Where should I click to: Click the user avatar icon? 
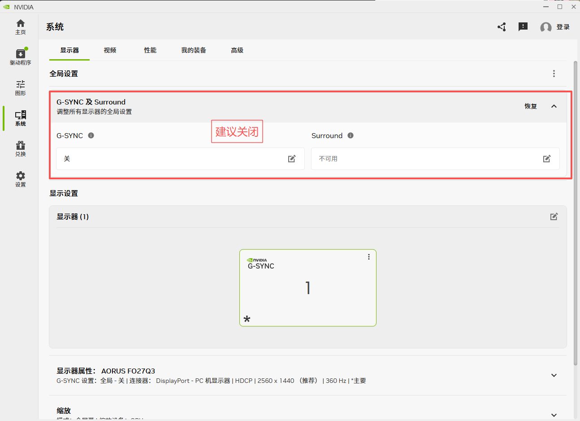tap(546, 27)
